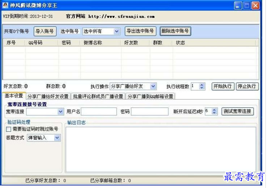Viewport: 268px width, 188px height.
Task: Increase 执行线程数 with up arrow
Action: (202, 85)
